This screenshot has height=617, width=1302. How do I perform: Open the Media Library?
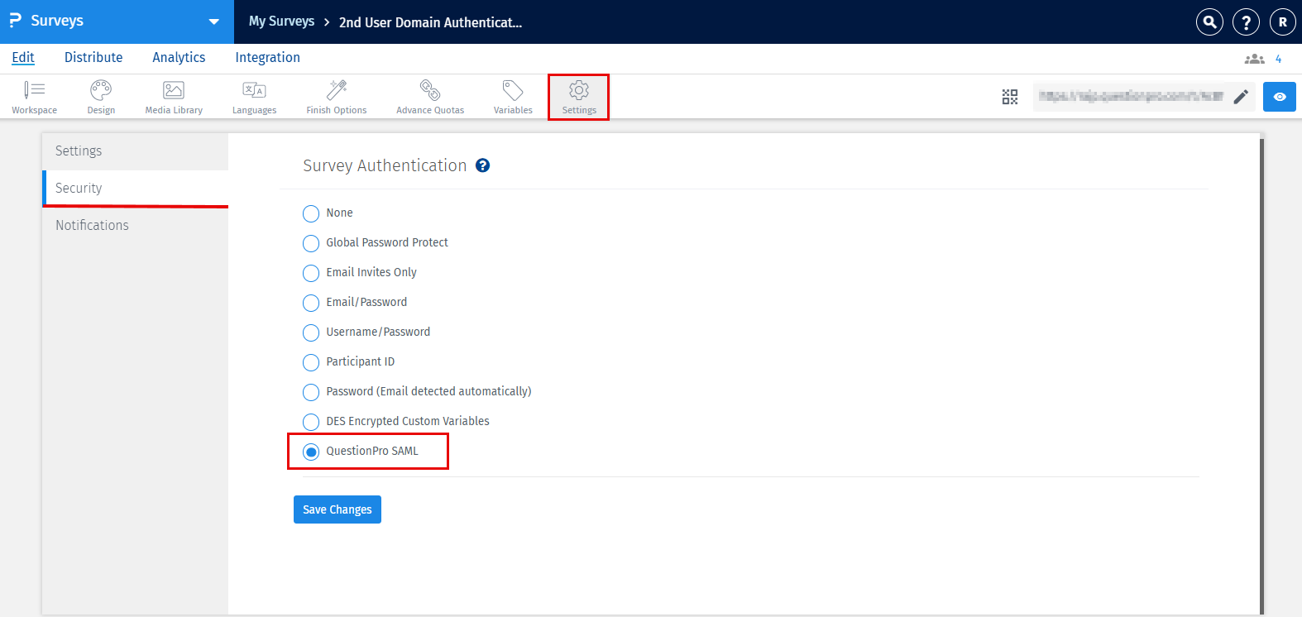pos(174,97)
